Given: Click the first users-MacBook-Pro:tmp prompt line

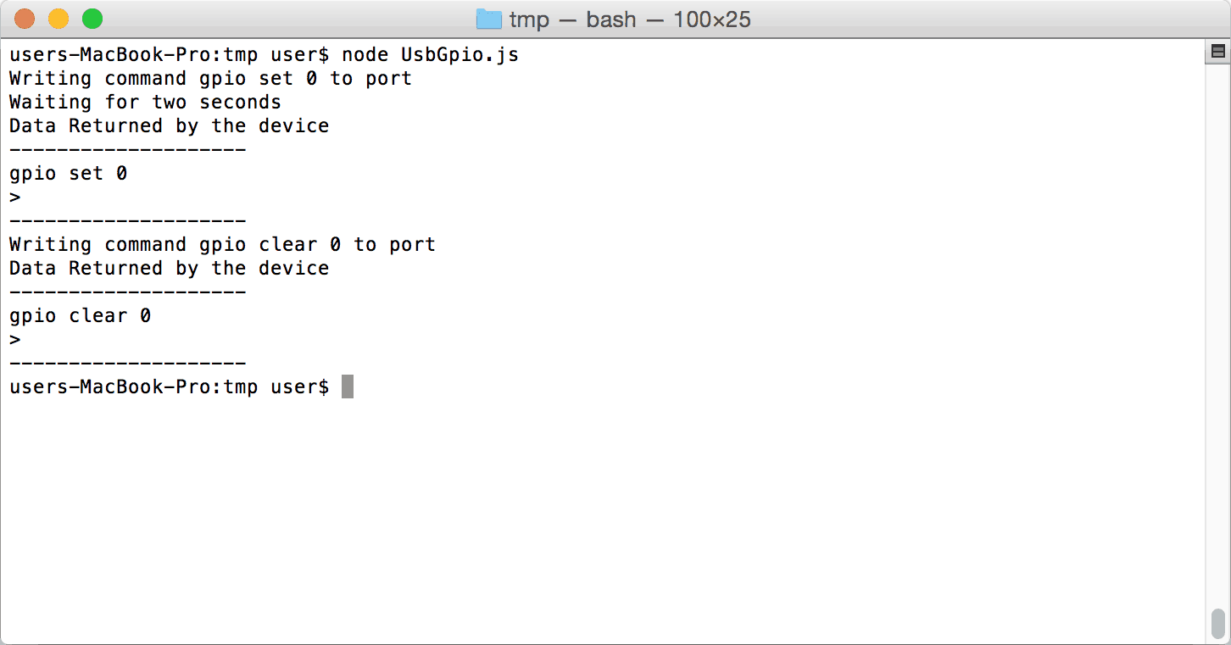Looking at the screenshot, I should (x=169, y=54).
